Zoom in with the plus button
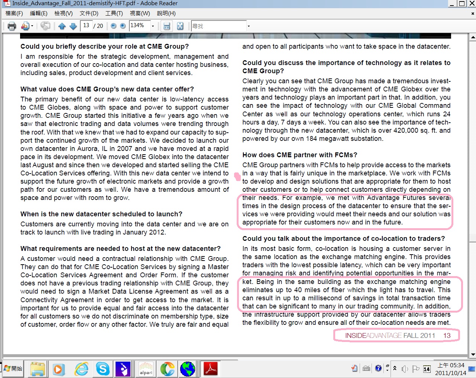Viewport: 476px width, 378px height. [123, 26]
